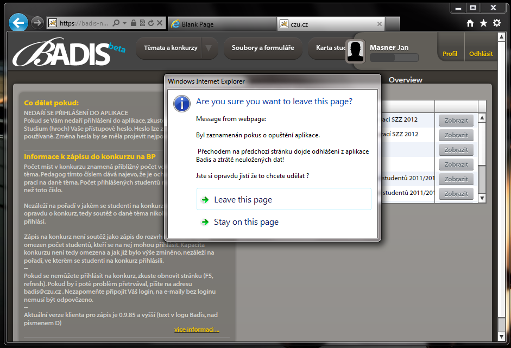Open the browser tools gear icon
The image size is (511, 348).
pos(496,23)
